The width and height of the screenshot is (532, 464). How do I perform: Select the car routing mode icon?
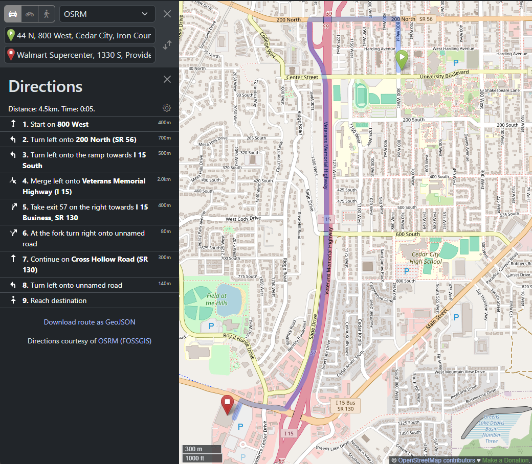pyautogui.click(x=13, y=14)
